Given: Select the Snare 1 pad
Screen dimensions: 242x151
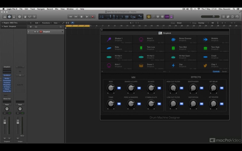Looking at the screenshot, I should pyautogui.click(x=149, y=66).
